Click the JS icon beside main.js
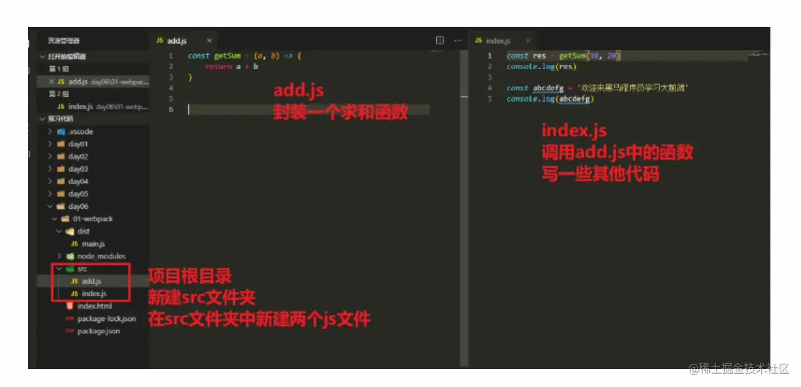801x387 pixels. pyautogui.click(x=74, y=244)
